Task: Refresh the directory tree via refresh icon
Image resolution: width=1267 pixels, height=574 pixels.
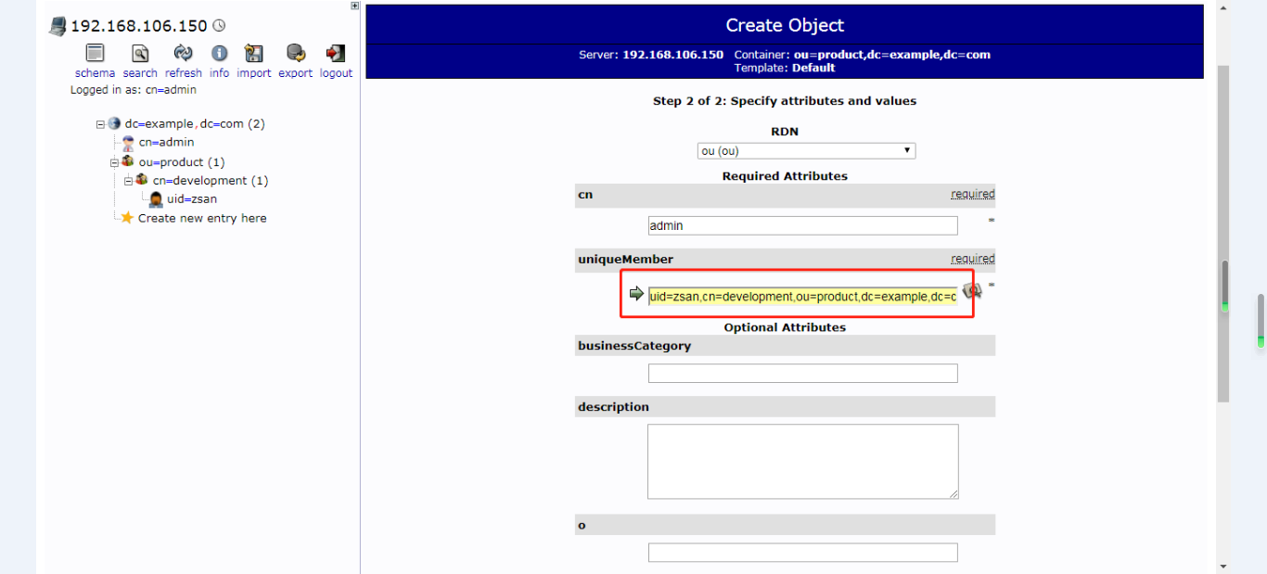Action: (x=183, y=54)
